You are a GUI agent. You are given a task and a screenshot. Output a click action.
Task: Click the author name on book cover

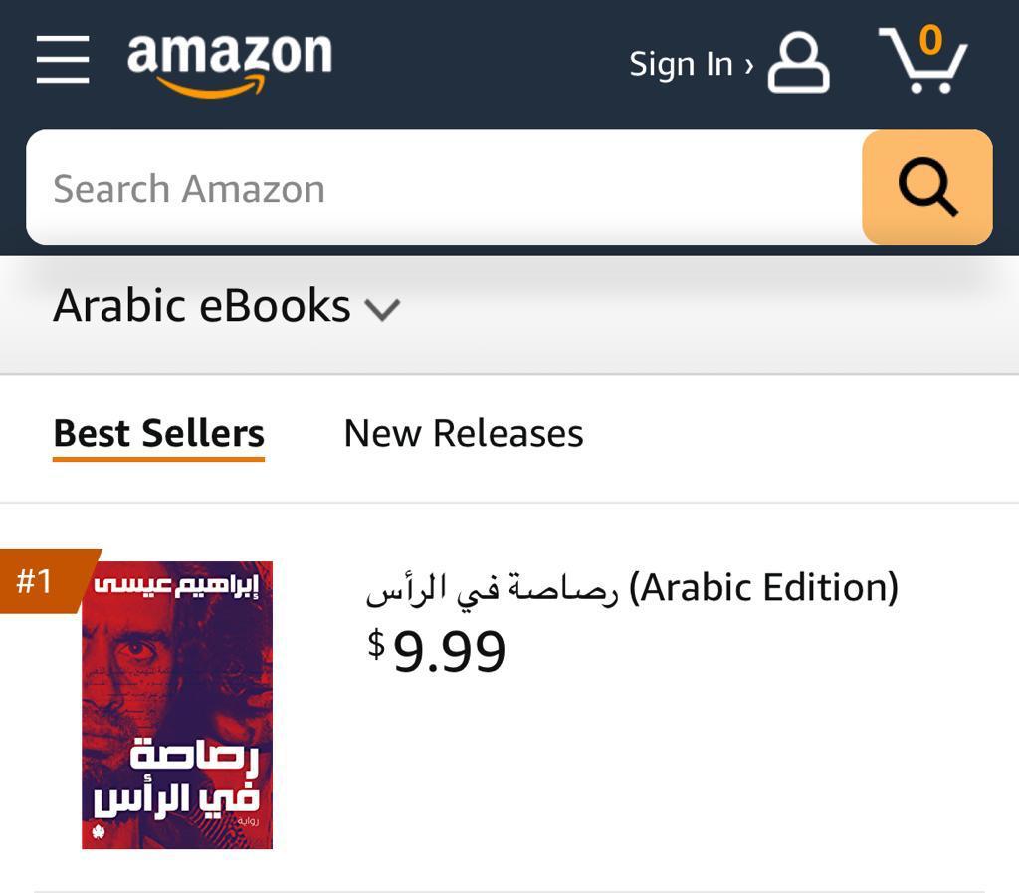tap(177, 582)
